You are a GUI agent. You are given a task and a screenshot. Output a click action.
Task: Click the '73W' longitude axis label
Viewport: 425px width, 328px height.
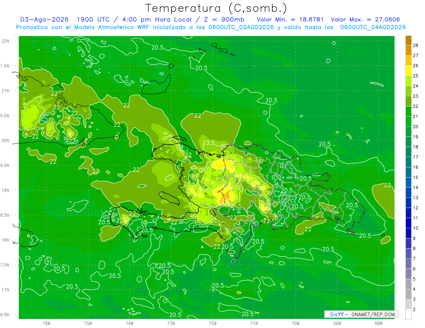[171, 323]
